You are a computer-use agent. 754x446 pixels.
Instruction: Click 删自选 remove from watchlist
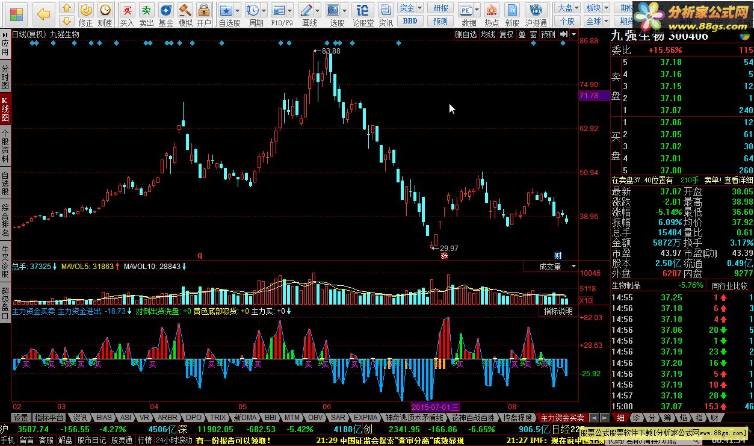(466, 34)
